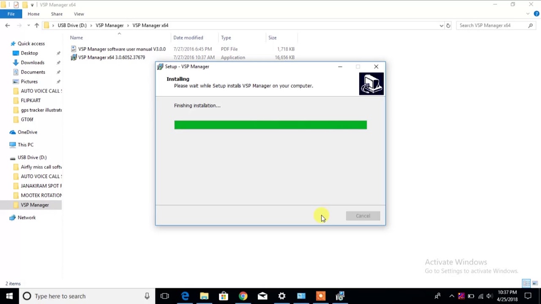Click VSP Manager x64 breadcrumb segment
The width and height of the screenshot is (541, 304).
150,25
